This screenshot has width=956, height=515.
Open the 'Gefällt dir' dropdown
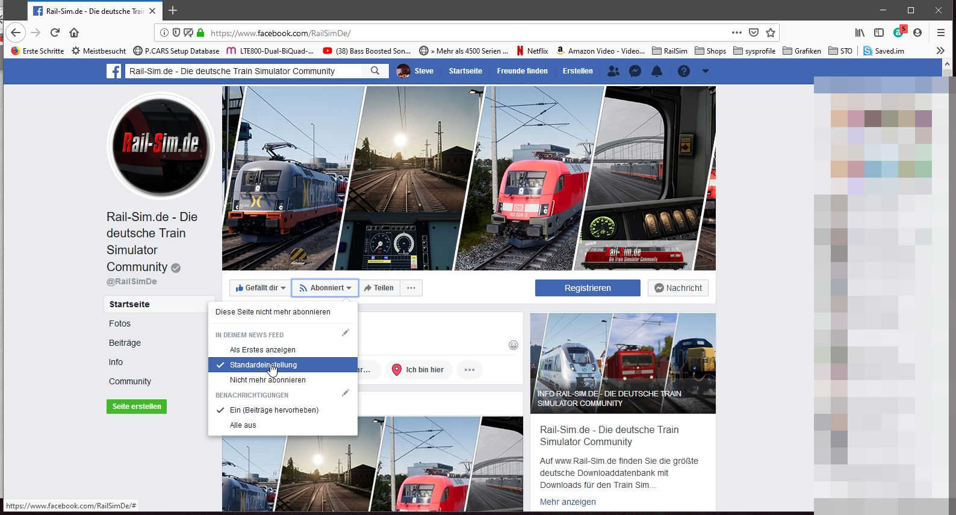(x=261, y=288)
